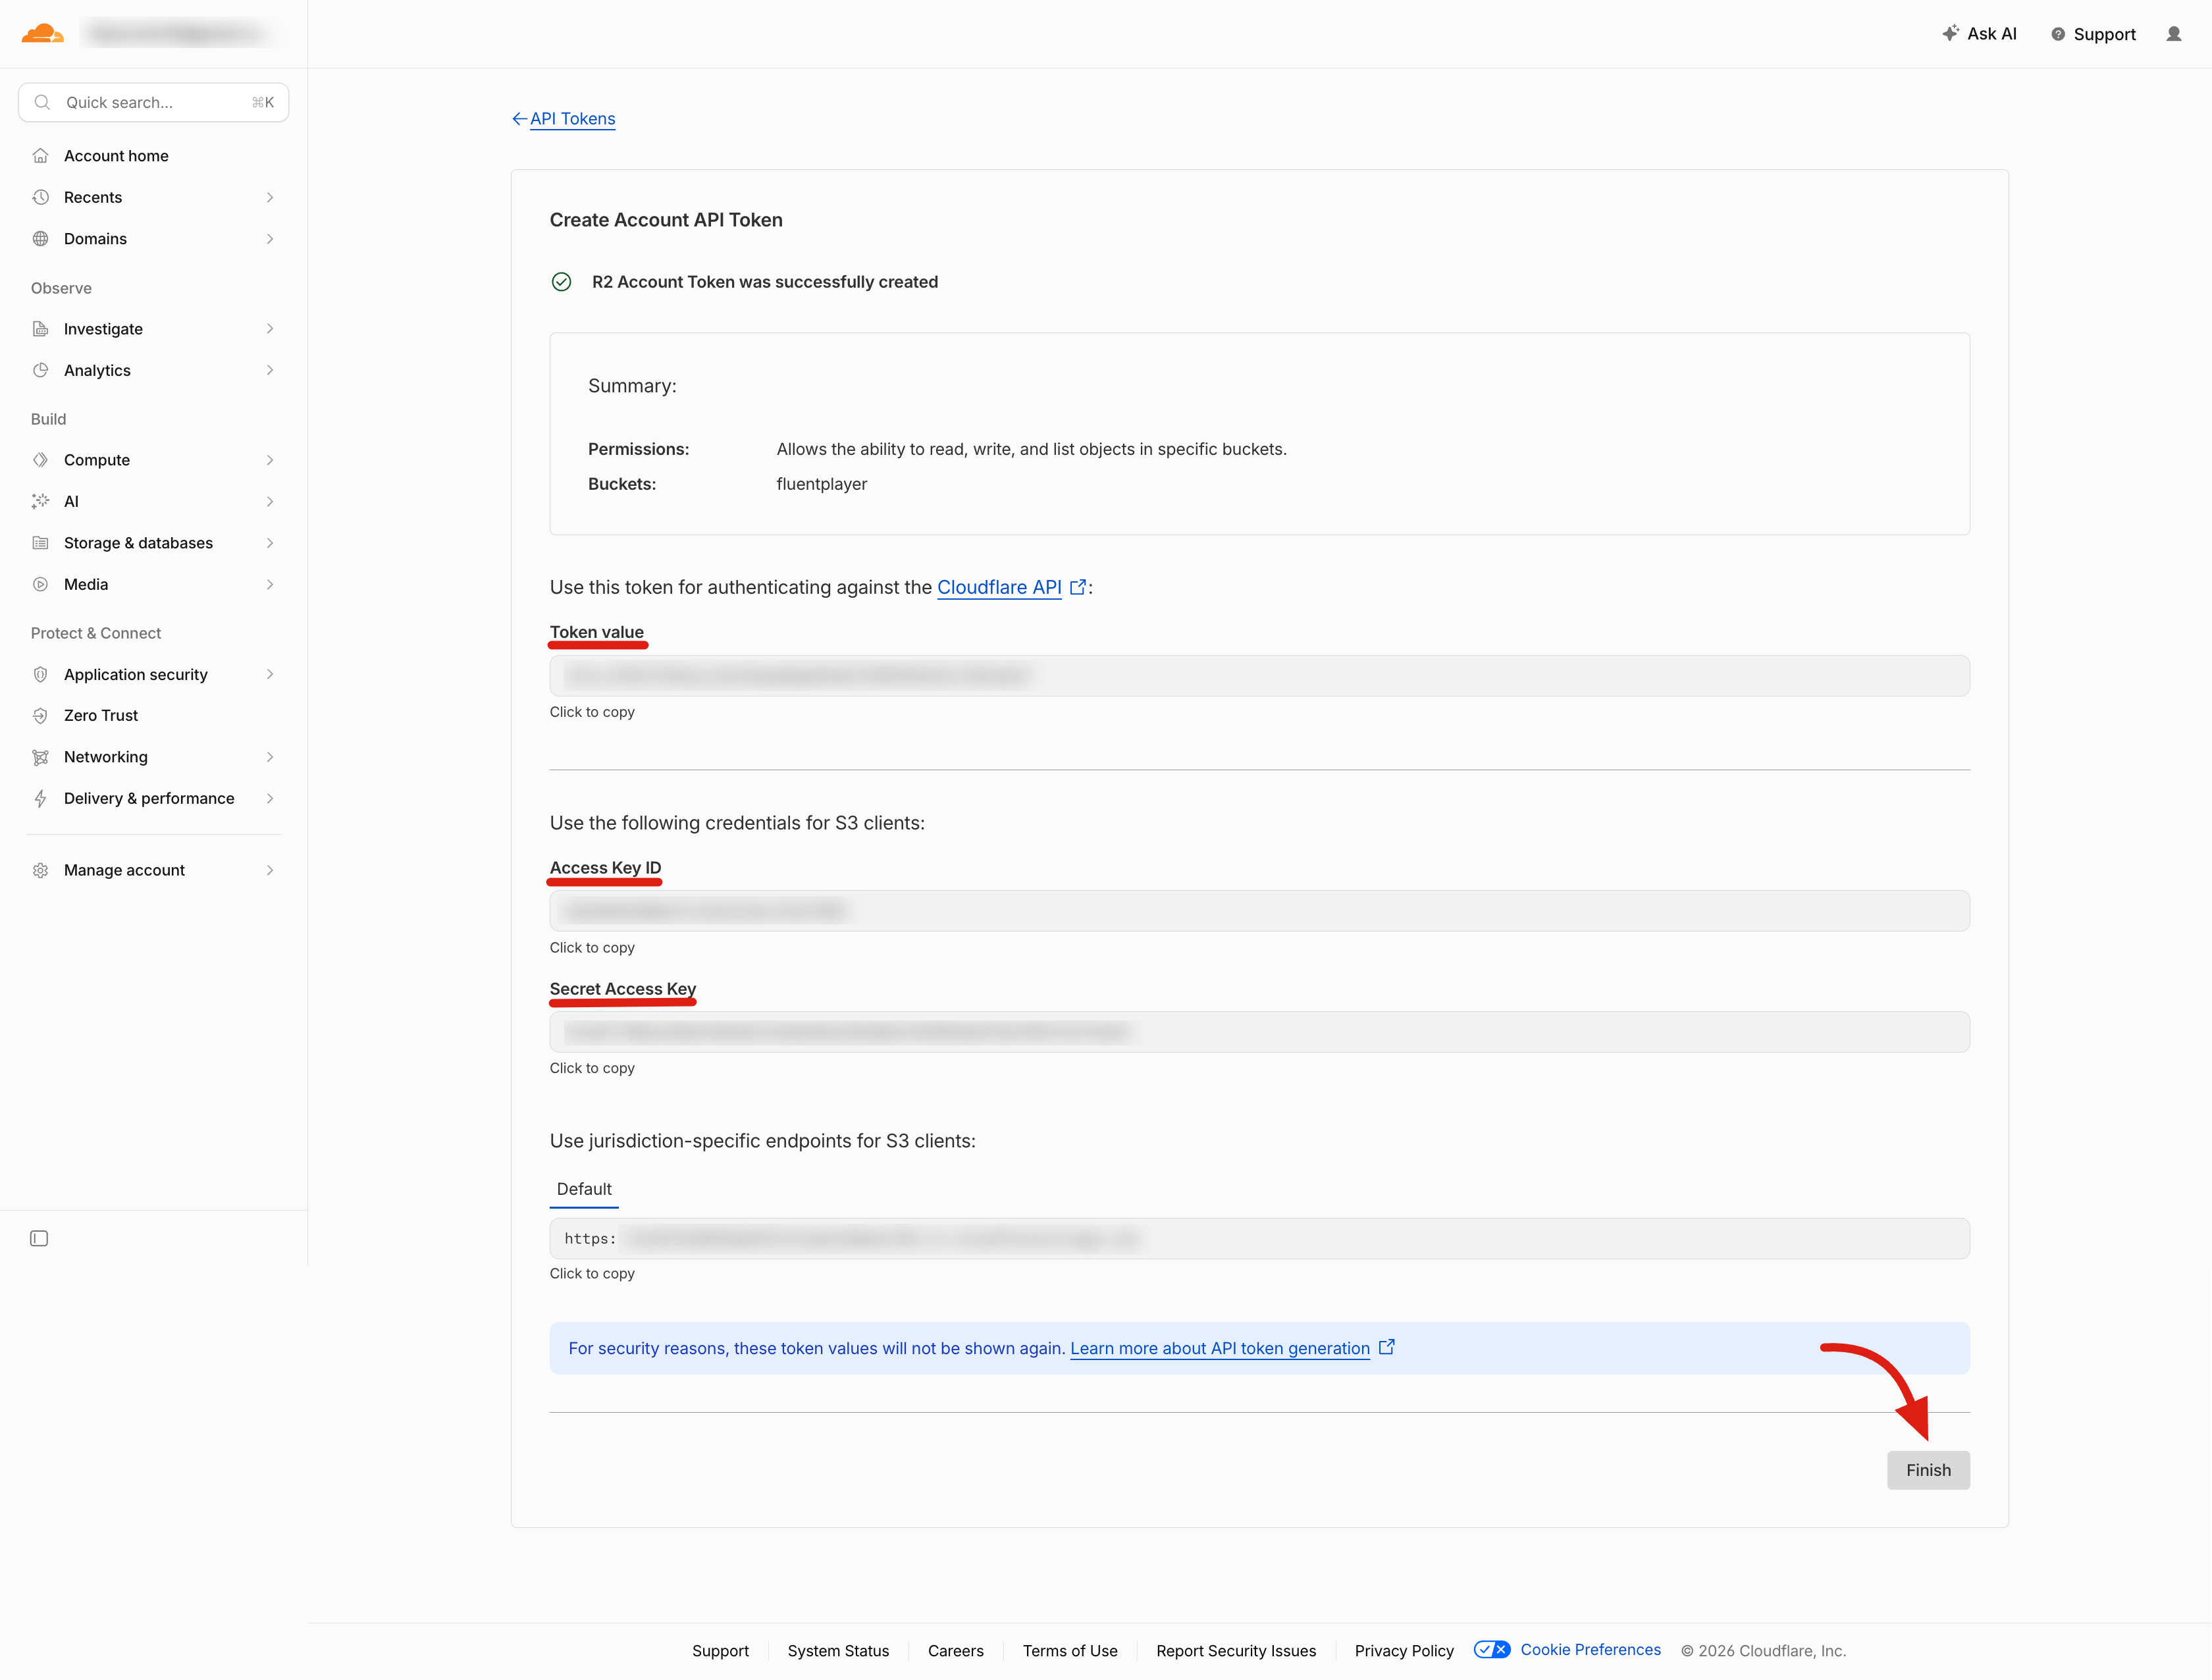Click the back arrow beside API Tokens
The width and height of the screenshot is (2212, 1680).
click(x=519, y=119)
